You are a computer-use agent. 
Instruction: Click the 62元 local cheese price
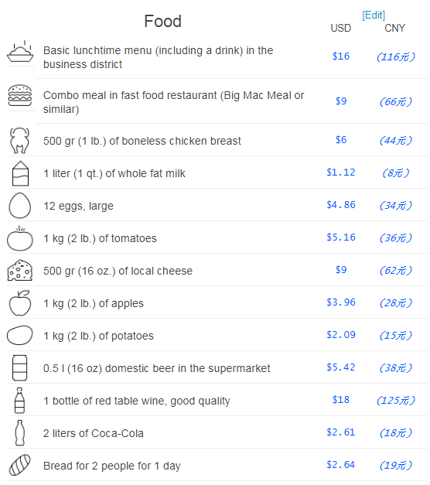(396, 270)
